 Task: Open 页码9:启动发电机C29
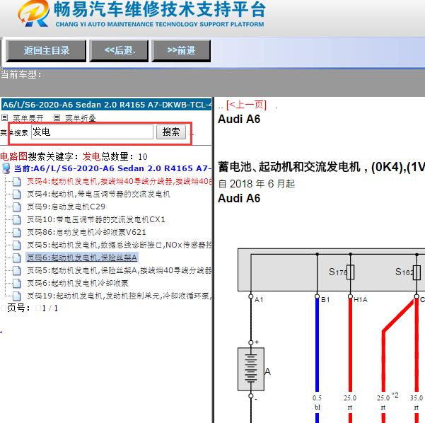[x=66, y=207]
